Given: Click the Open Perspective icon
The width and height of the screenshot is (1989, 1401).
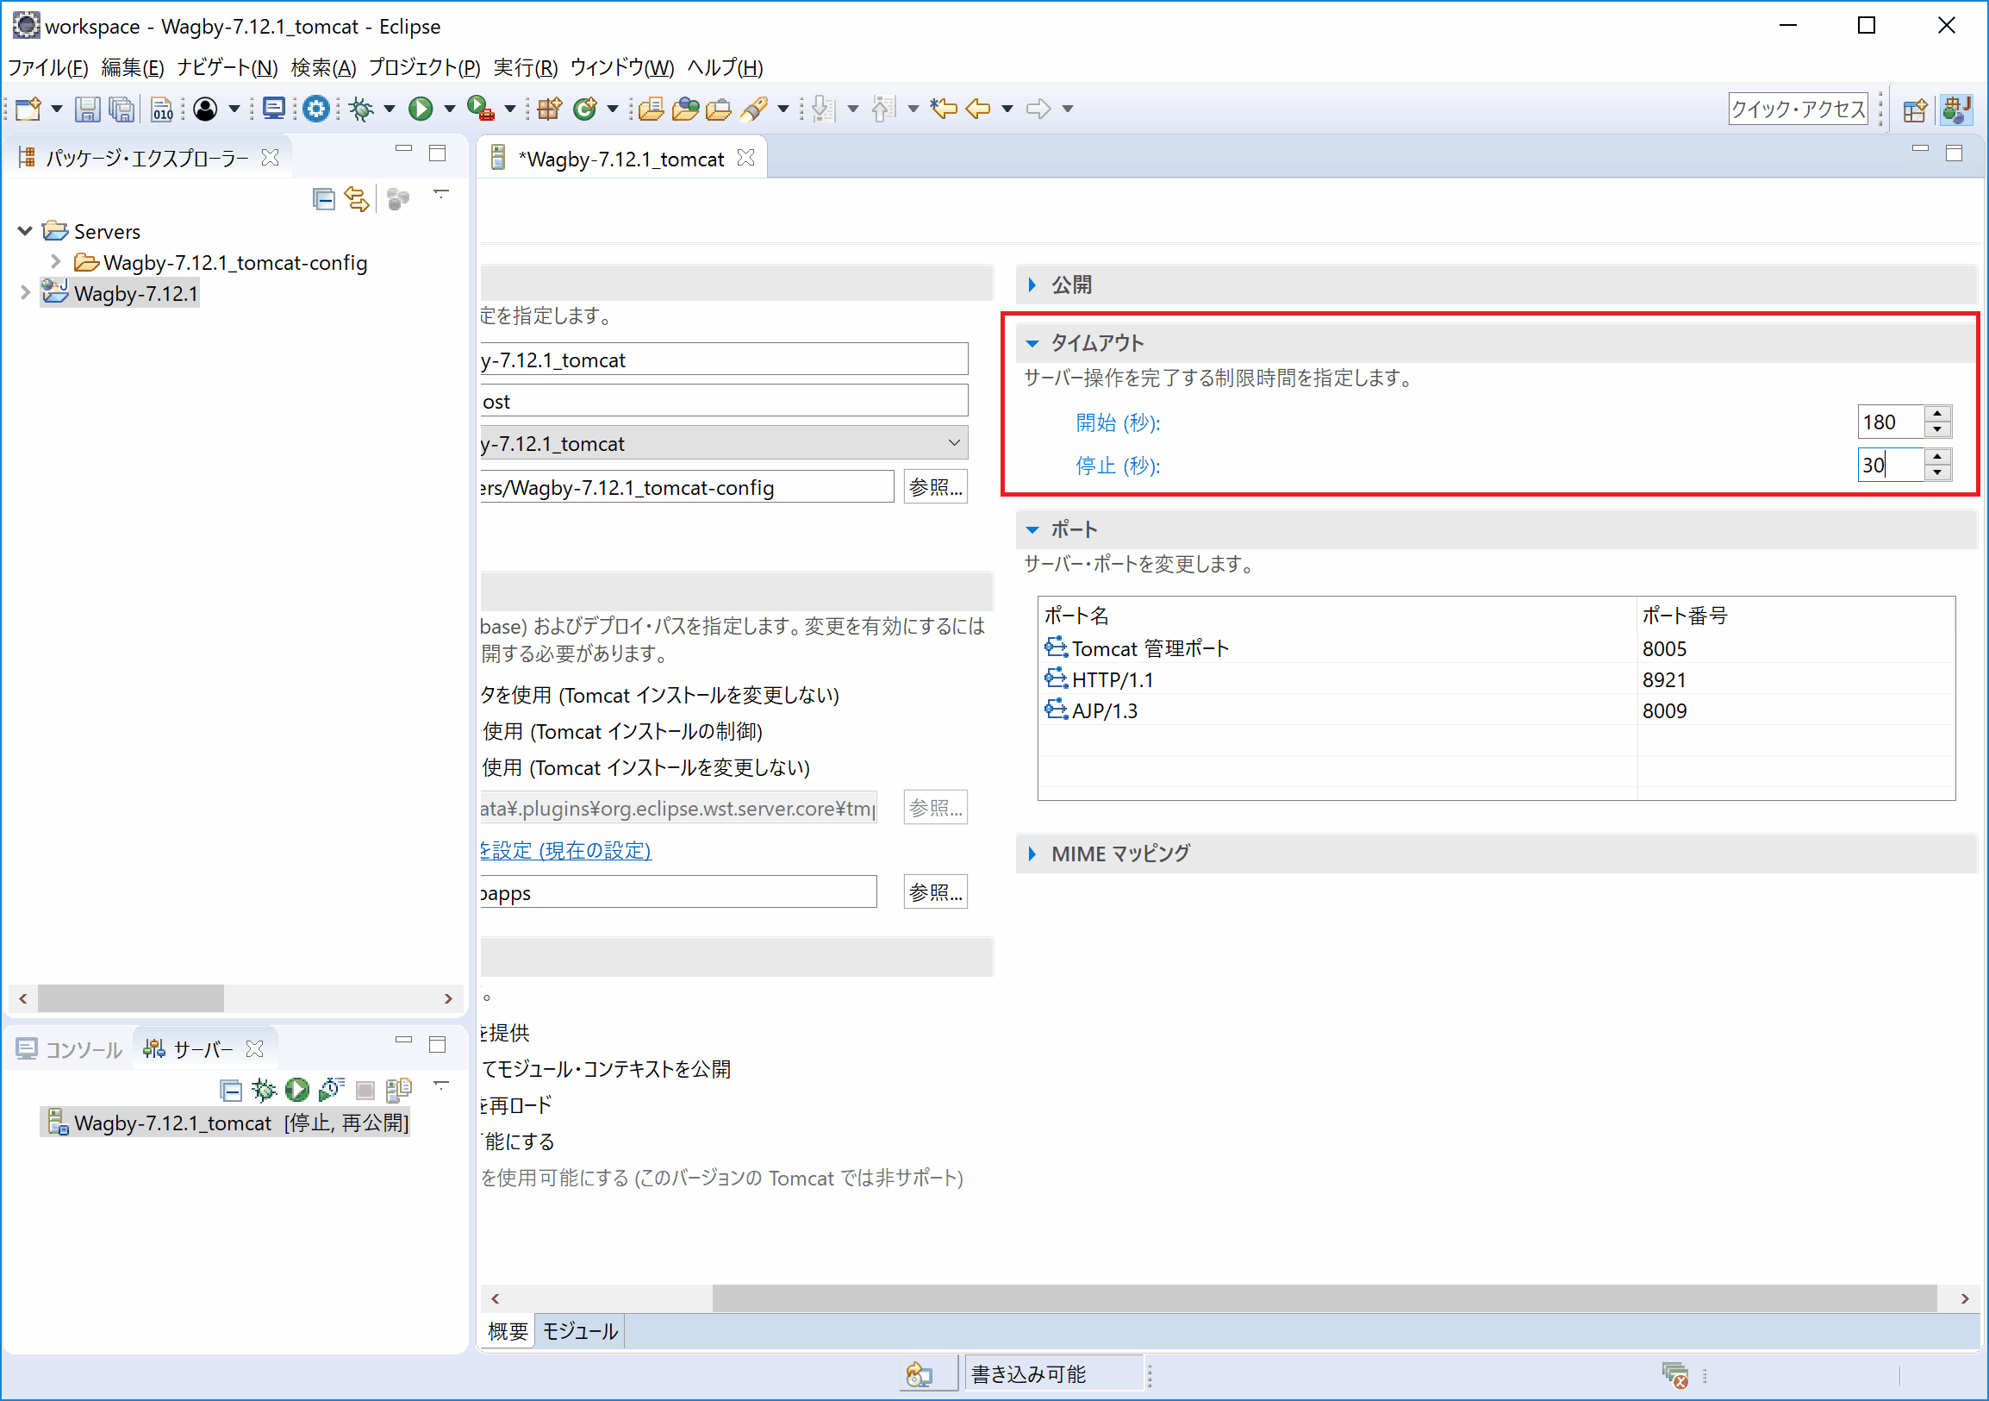Looking at the screenshot, I should (1916, 110).
